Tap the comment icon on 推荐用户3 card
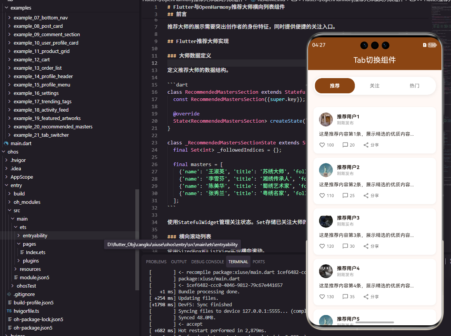Image resolution: width=451 pixels, height=336 pixels. 345,246
